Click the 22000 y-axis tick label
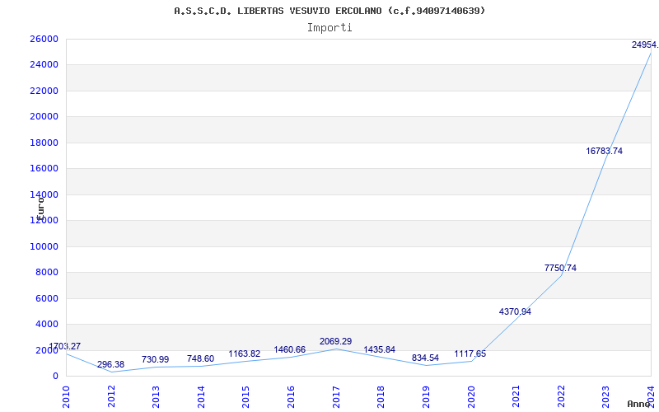 [x=44, y=91]
